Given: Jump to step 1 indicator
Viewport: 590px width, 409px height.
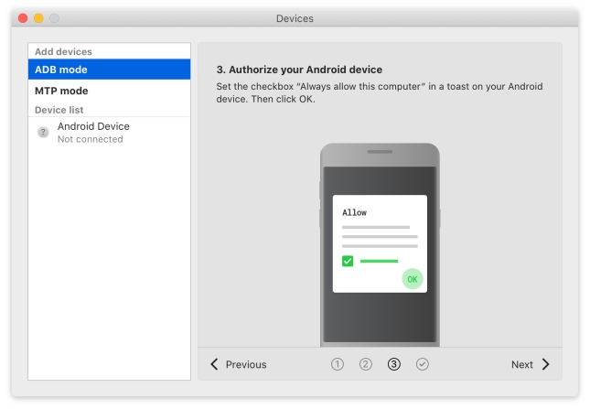Looking at the screenshot, I should pos(338,364).
